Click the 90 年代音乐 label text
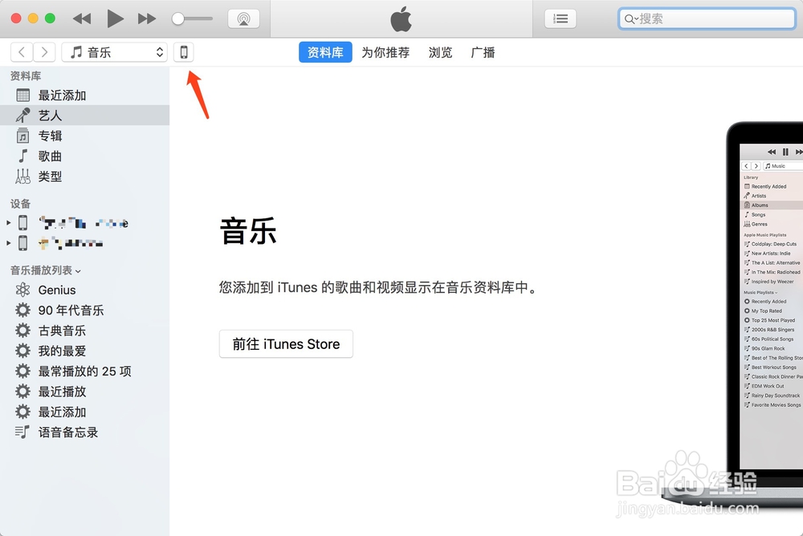Screen dimensions: 803x536 71,311
